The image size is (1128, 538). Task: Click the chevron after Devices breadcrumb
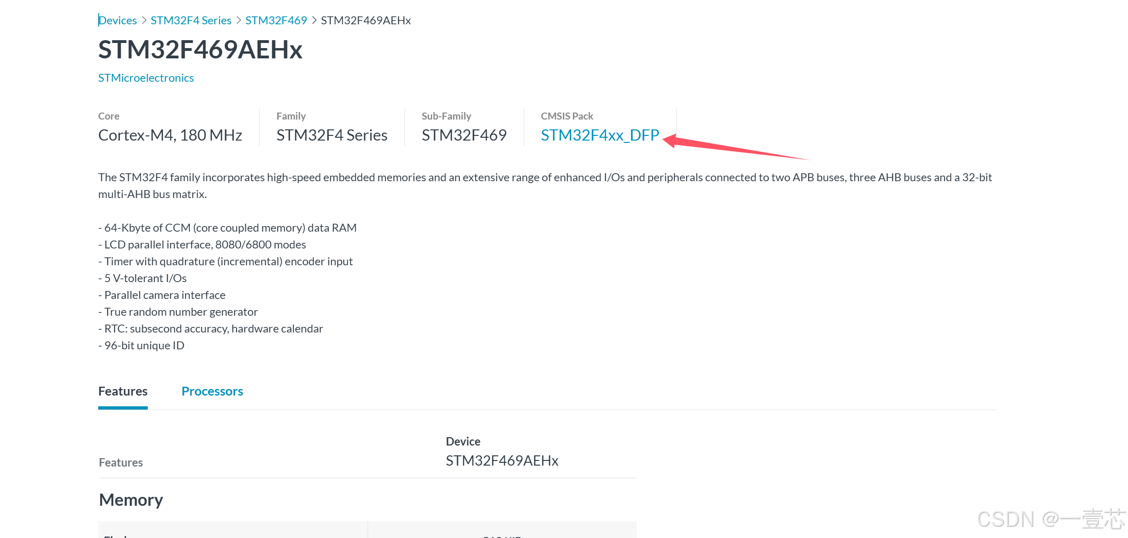click(x=144, y=21)
